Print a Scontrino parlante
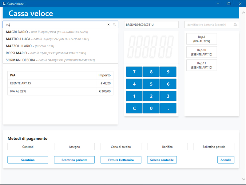This screenshot has width=246, height=185. [x=74, y=160]
